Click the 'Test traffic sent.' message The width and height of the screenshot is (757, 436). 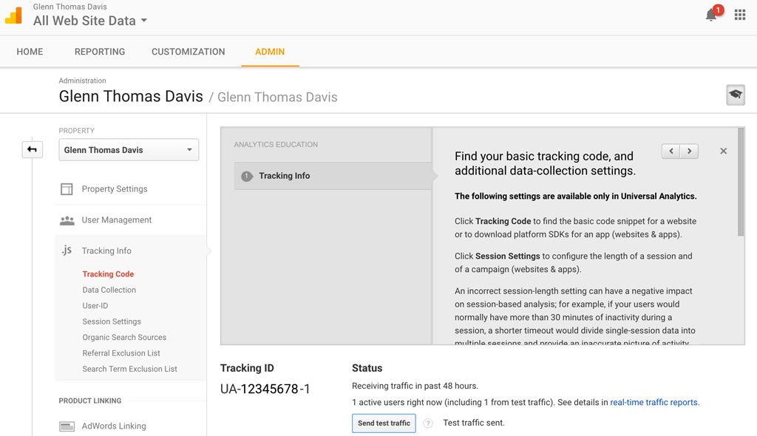[474, 423]
